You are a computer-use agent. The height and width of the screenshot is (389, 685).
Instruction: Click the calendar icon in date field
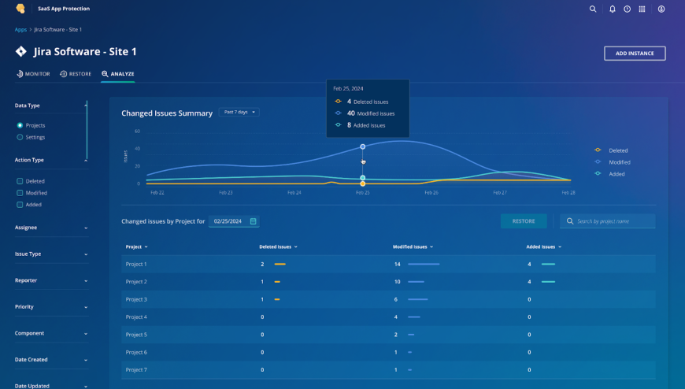(253, 221)
